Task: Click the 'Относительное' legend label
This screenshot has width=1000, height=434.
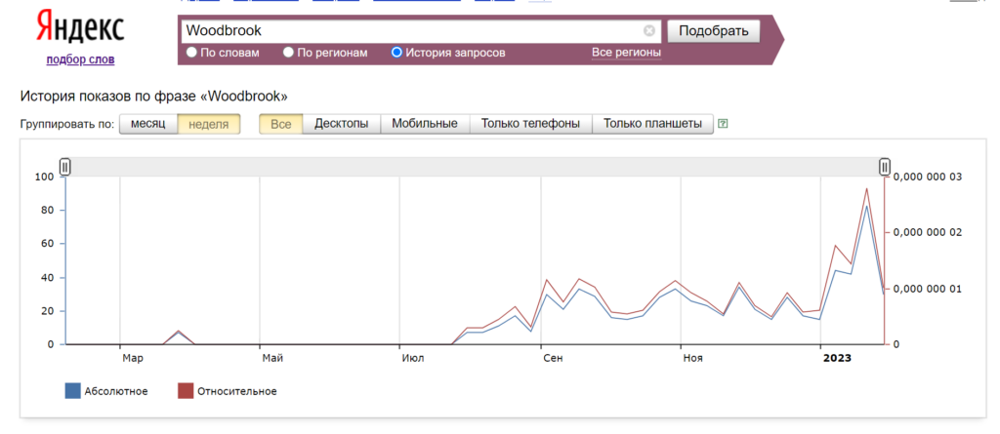Action: (237, 391)
